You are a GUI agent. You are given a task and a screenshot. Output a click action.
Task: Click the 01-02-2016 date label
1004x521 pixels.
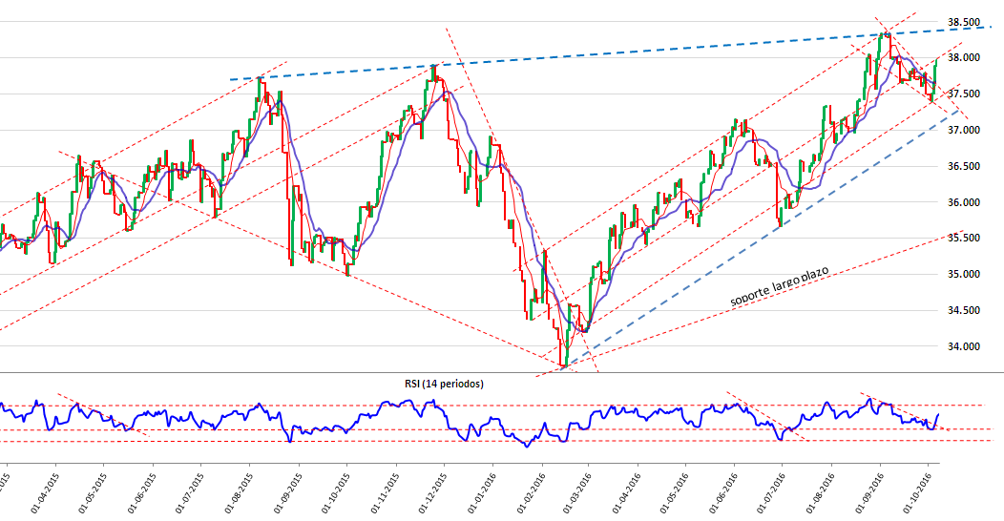point(531,494)
